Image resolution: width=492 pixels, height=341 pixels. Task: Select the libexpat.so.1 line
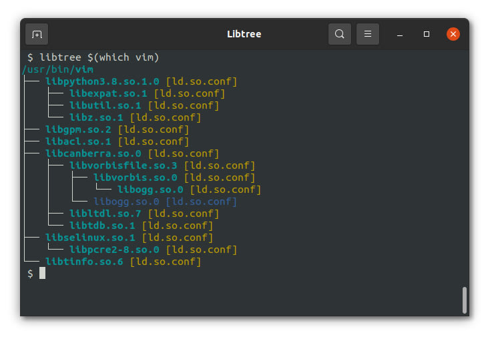107,93
